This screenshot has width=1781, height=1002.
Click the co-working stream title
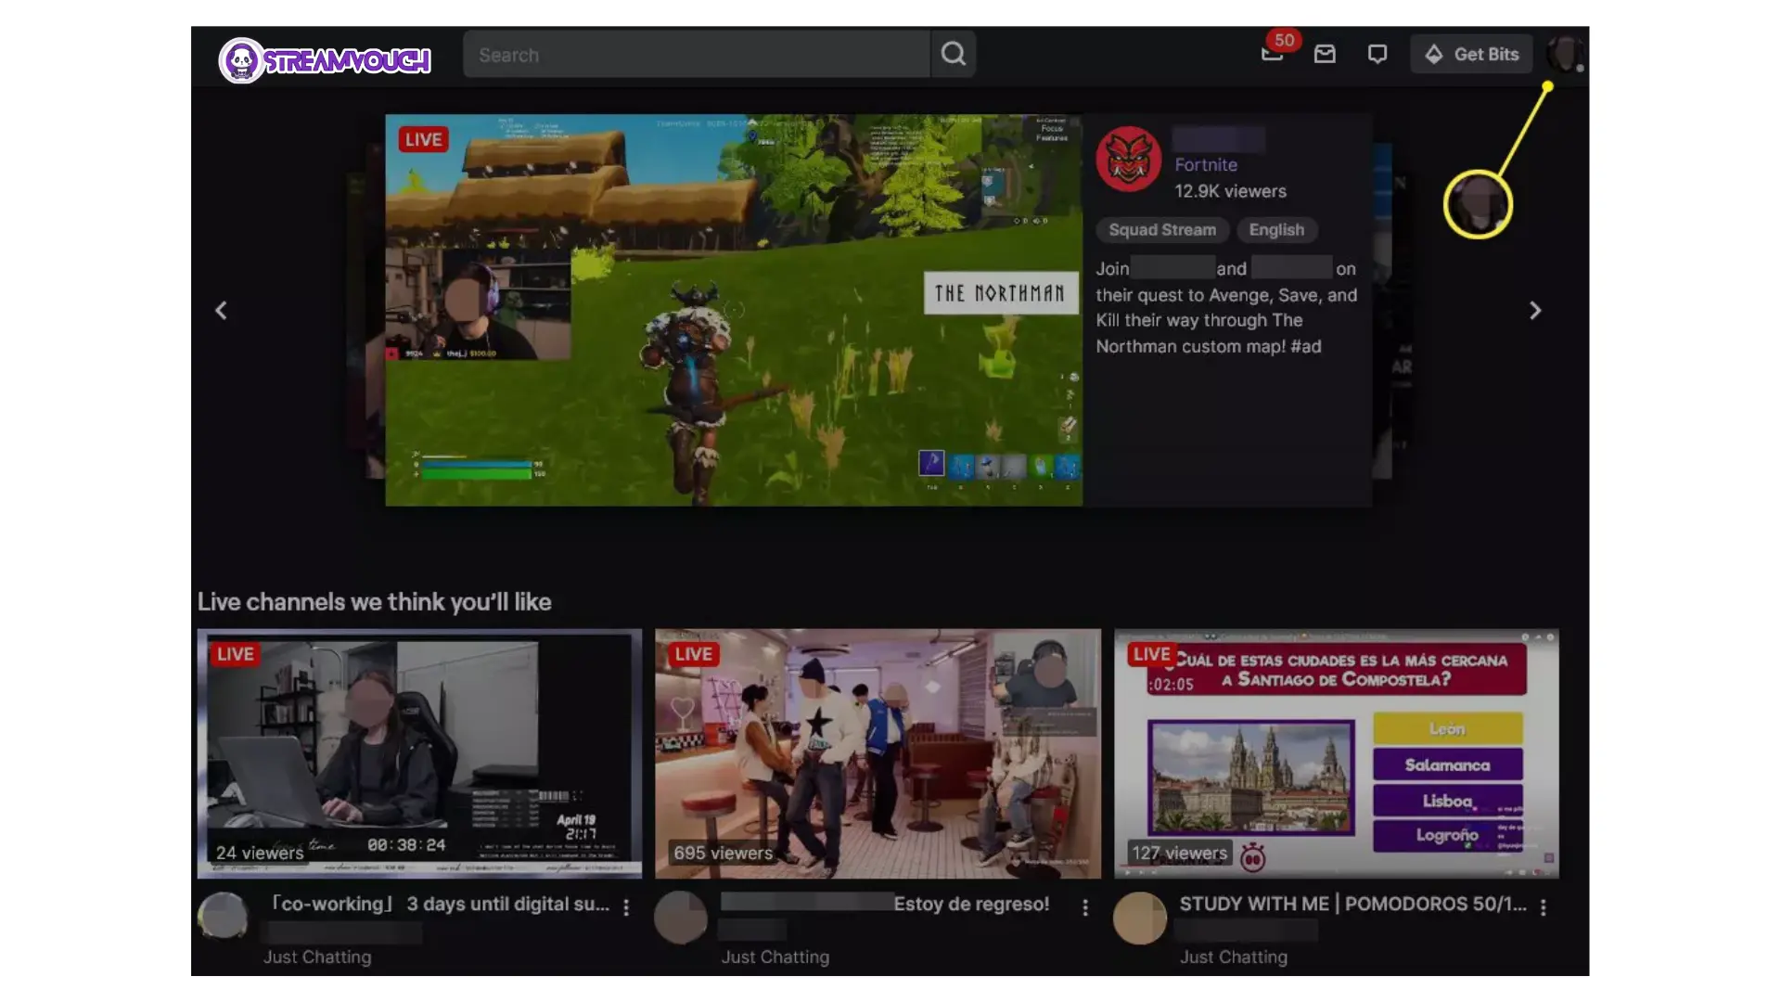[440, 904]
